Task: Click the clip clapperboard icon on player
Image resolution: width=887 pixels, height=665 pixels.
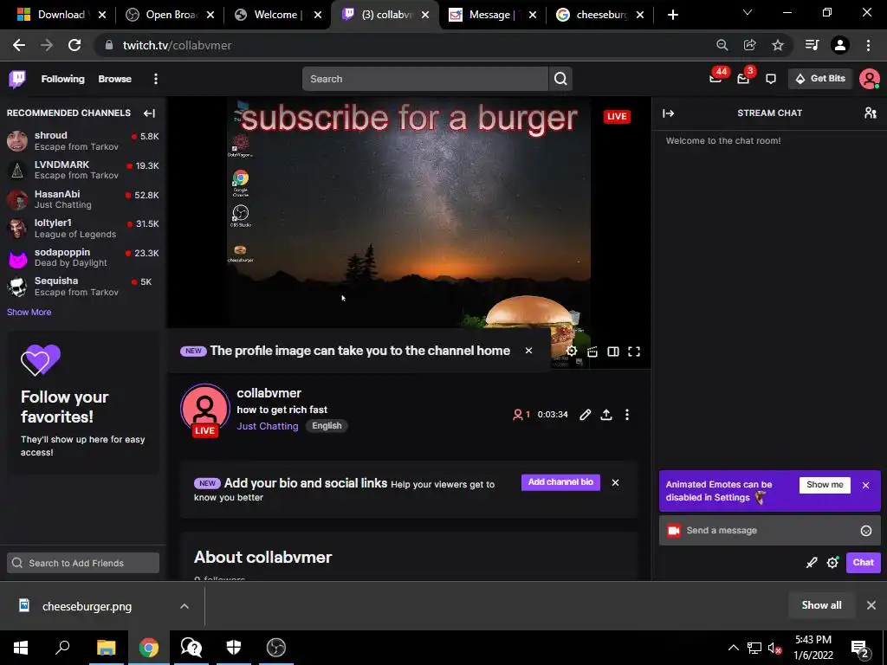Action: coord(592,352)
